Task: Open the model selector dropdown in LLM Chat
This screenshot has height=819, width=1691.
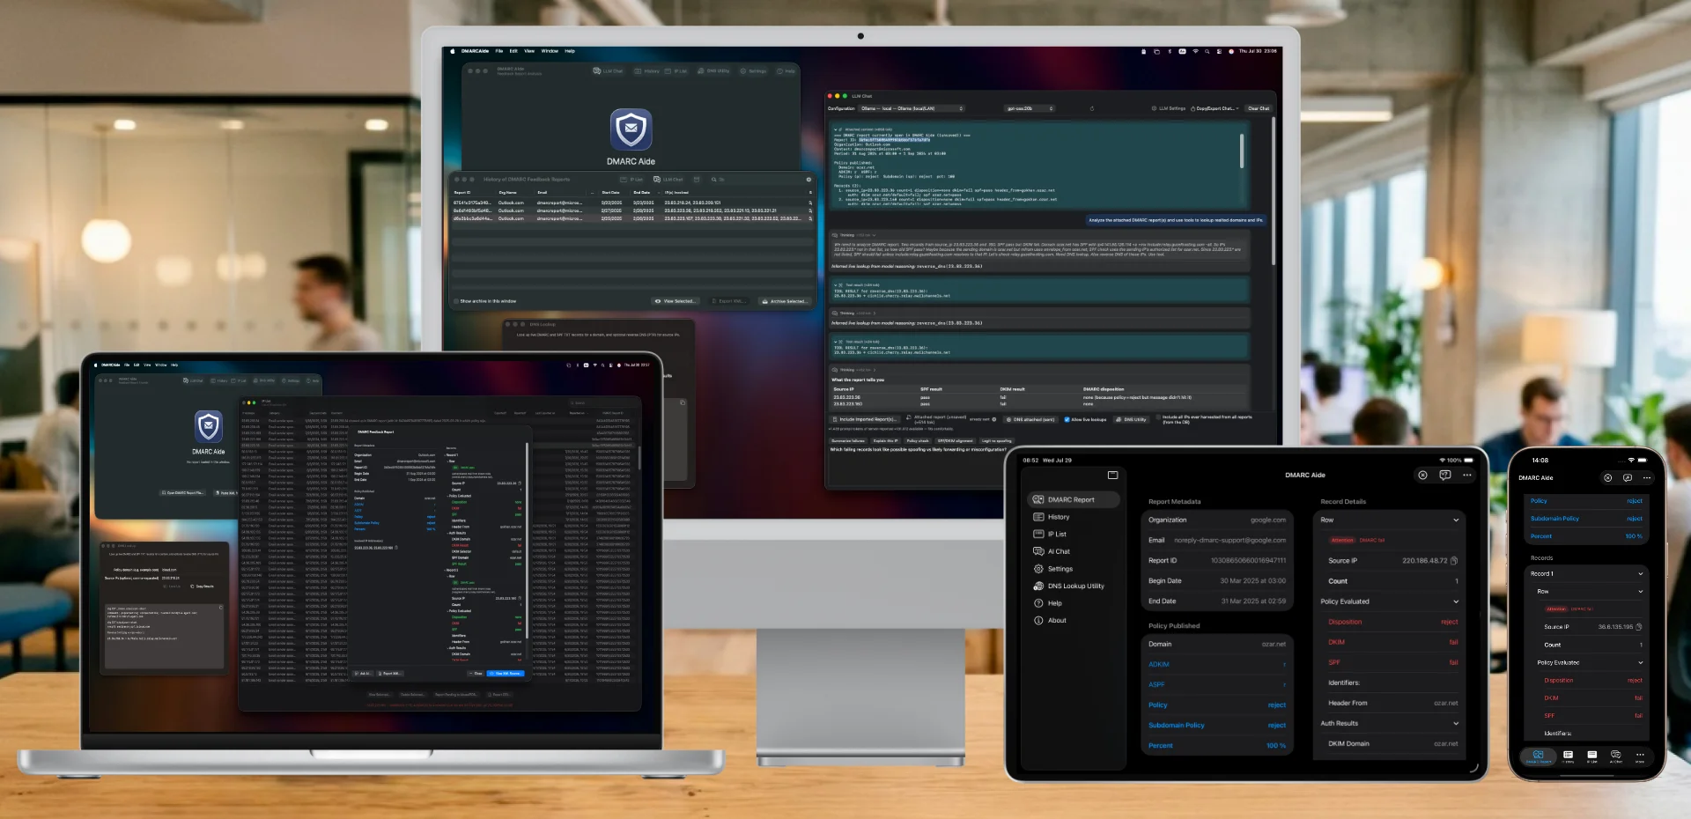Action: [x=1030, y=108]
